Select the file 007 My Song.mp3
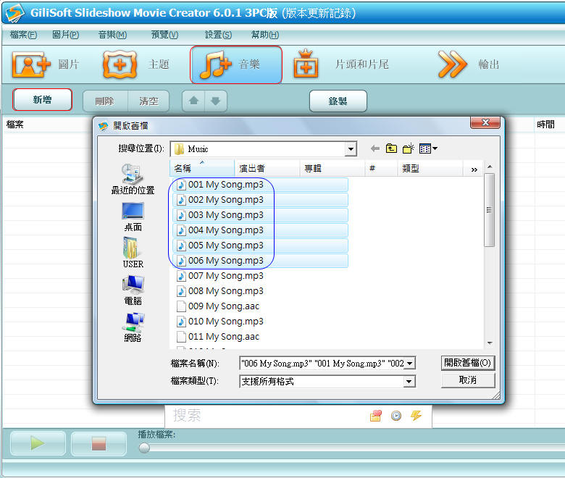Viewport: 565px width, 478px height. coord(225,276)
